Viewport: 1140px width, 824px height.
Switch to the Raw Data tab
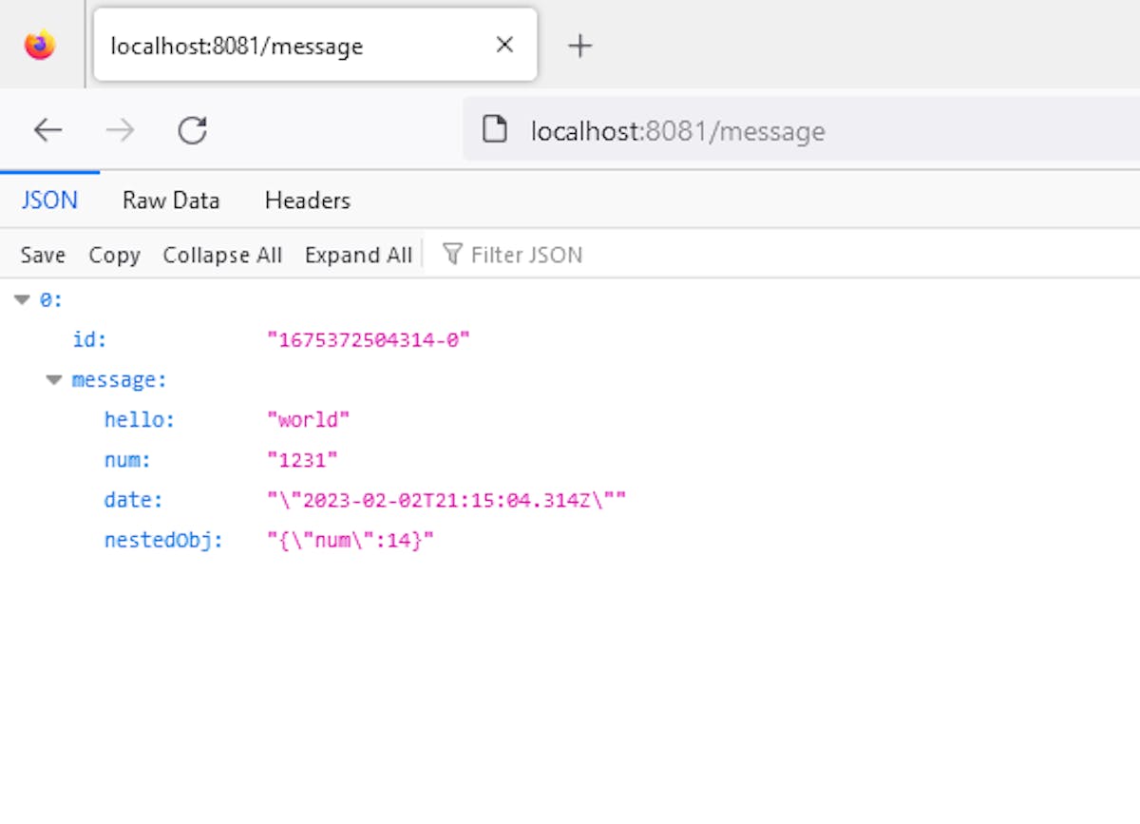pos(171,201)
